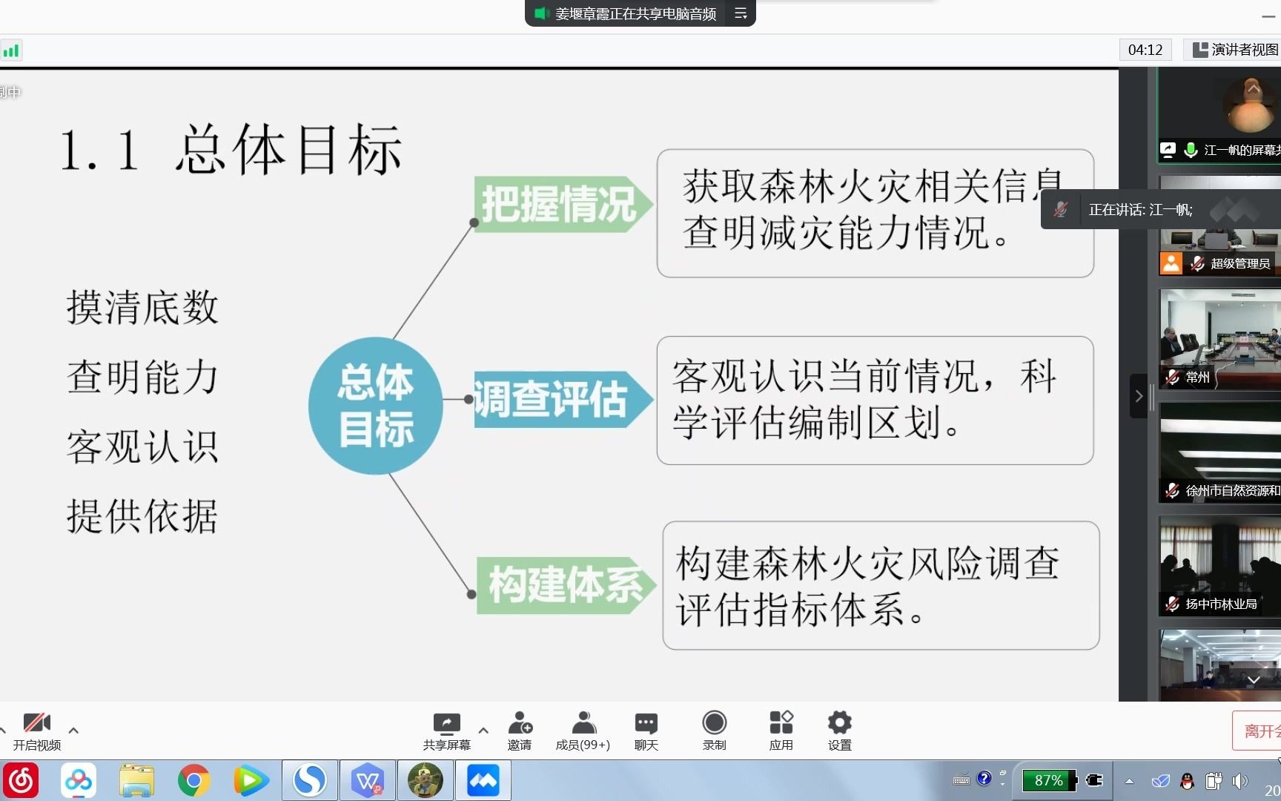Select the 常州 participant video thumbnail
Screen dimensions: 1281x801
[x=1218, y=337]
